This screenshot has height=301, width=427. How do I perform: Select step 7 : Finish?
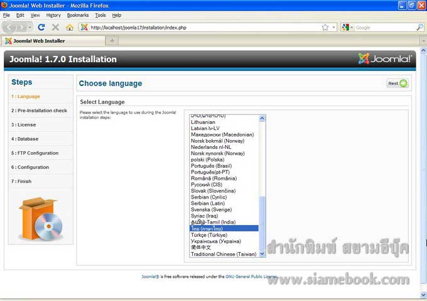pyautogui.click(x=21, y=182)
